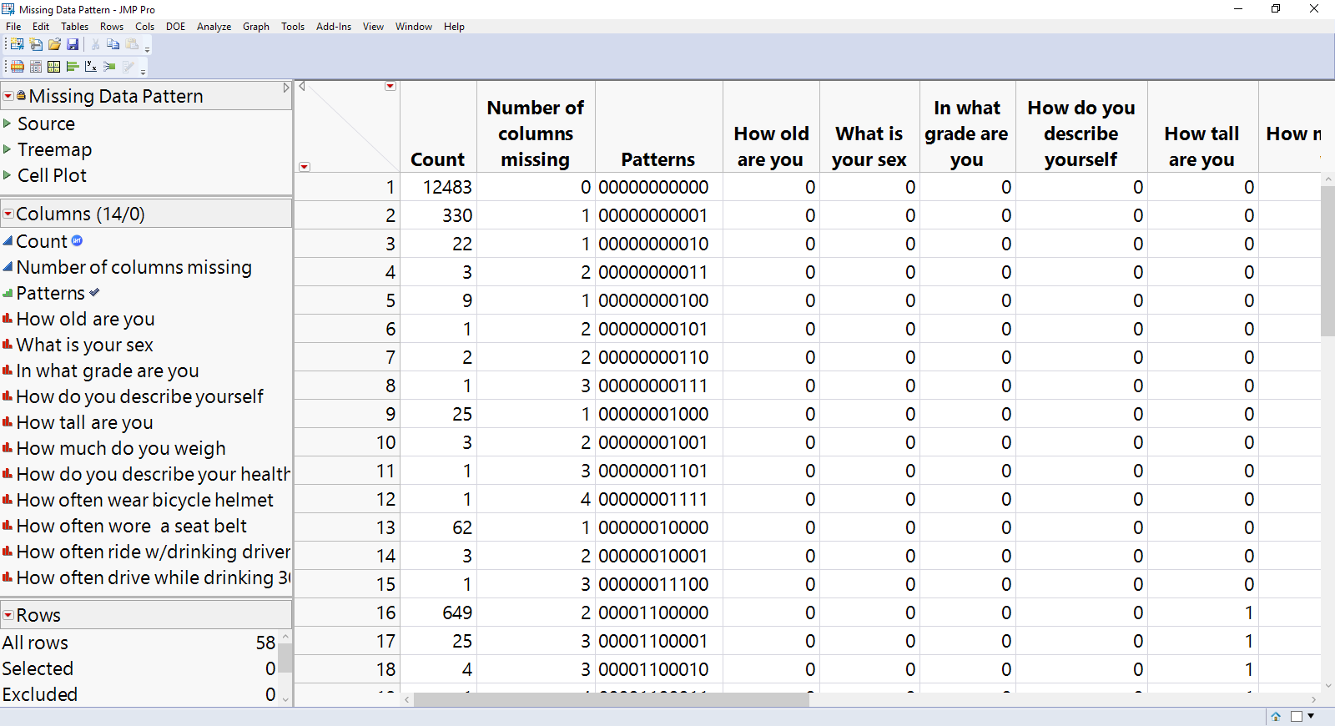Open the Columns panel red triangle menu
The width and height of the screenshot is (1335, 726).
pyautogui.click(x=8, y=214)
